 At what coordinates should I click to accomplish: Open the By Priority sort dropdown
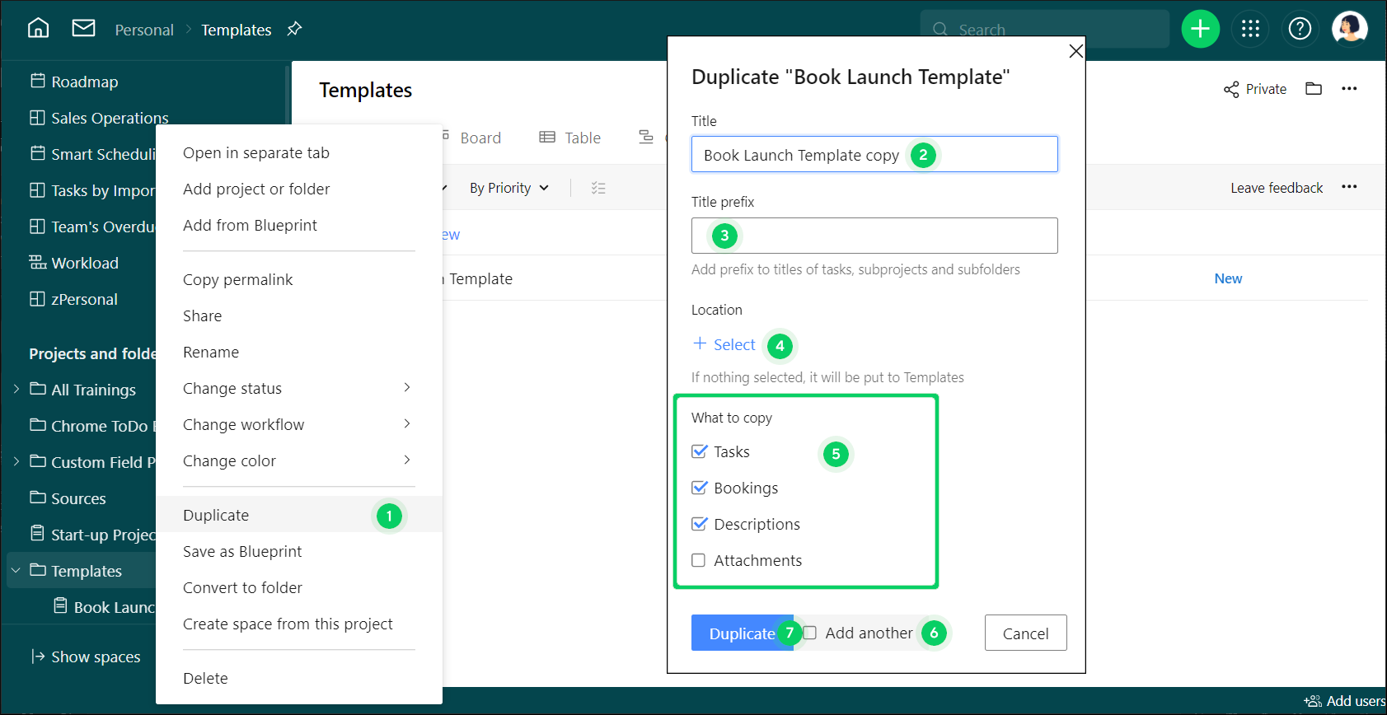pos(508,188)
